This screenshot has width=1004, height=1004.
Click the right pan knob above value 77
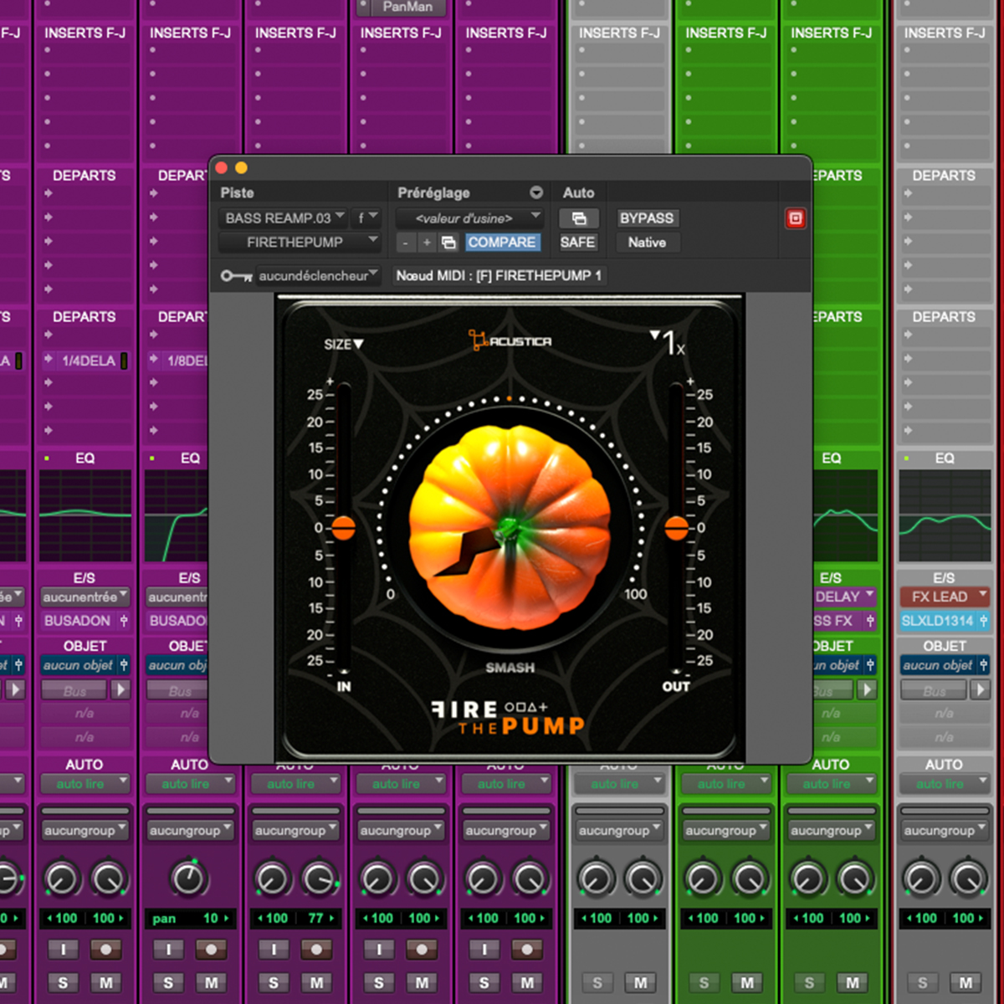[319, 878]
